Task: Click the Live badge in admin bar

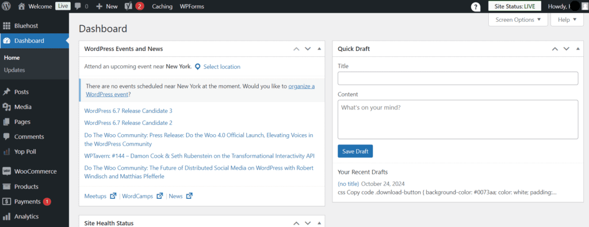Action: (63, 6)
